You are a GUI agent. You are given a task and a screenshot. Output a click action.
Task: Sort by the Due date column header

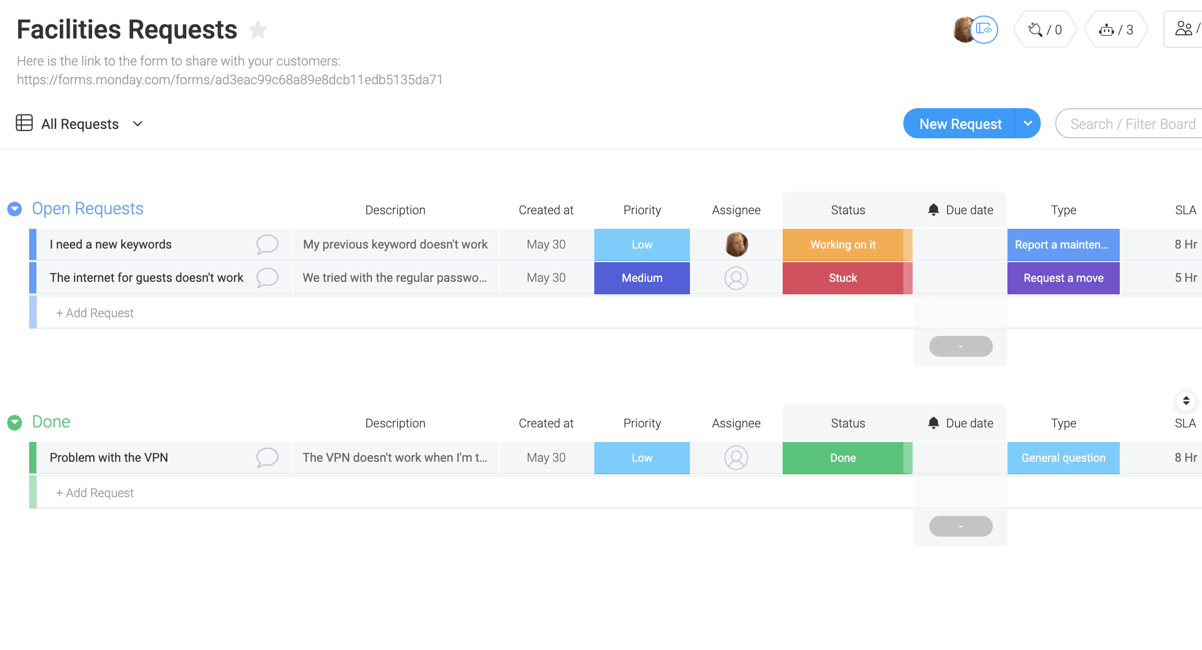(969, 210)
